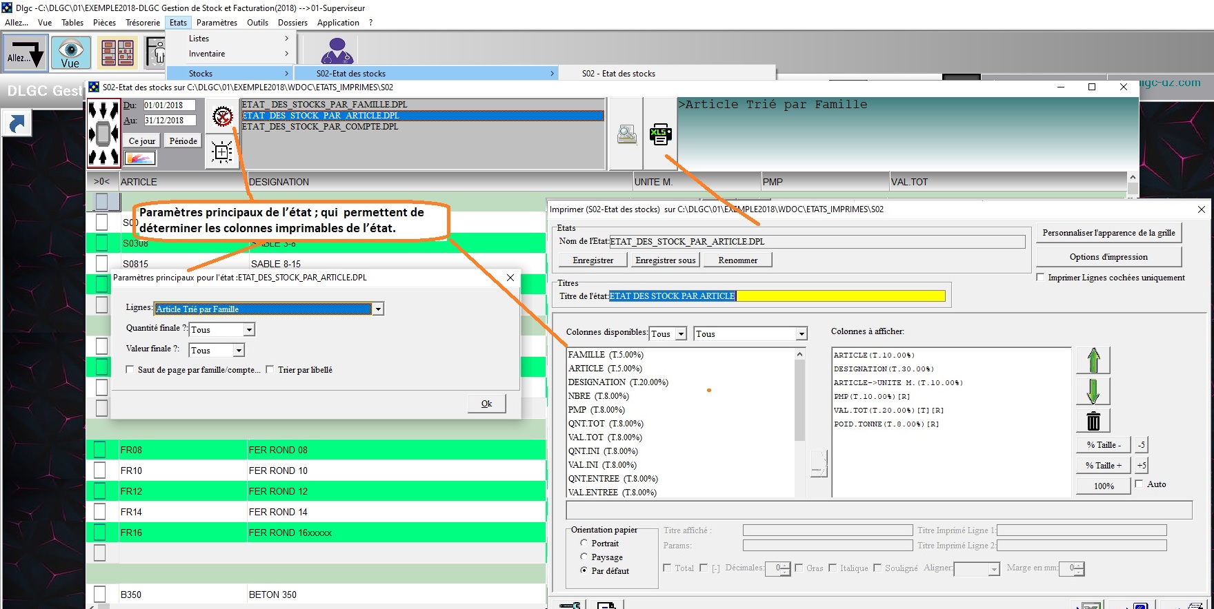Open main report parameters gear icon
Screen dimensions: 1214x609
point(222,116)
